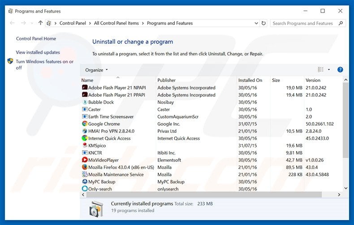Click the Adobe Flash Player 21 NPAPI icon
This screenshot has height=225, width=354.
[85, 88]
